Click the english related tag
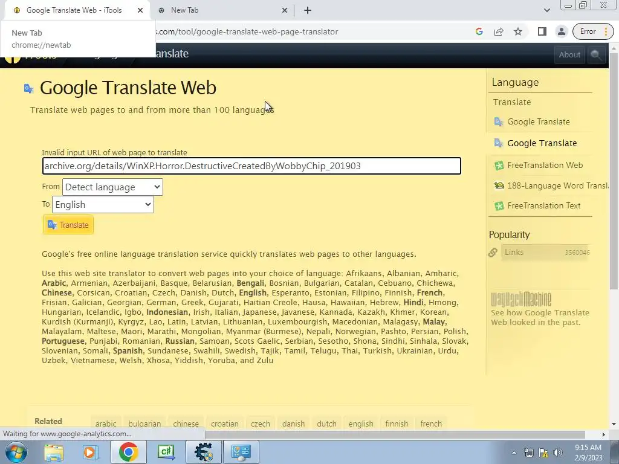The image size is (619, 464). 361,424
